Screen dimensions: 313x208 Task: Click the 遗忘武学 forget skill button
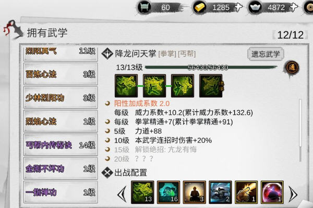pos(266,54)
